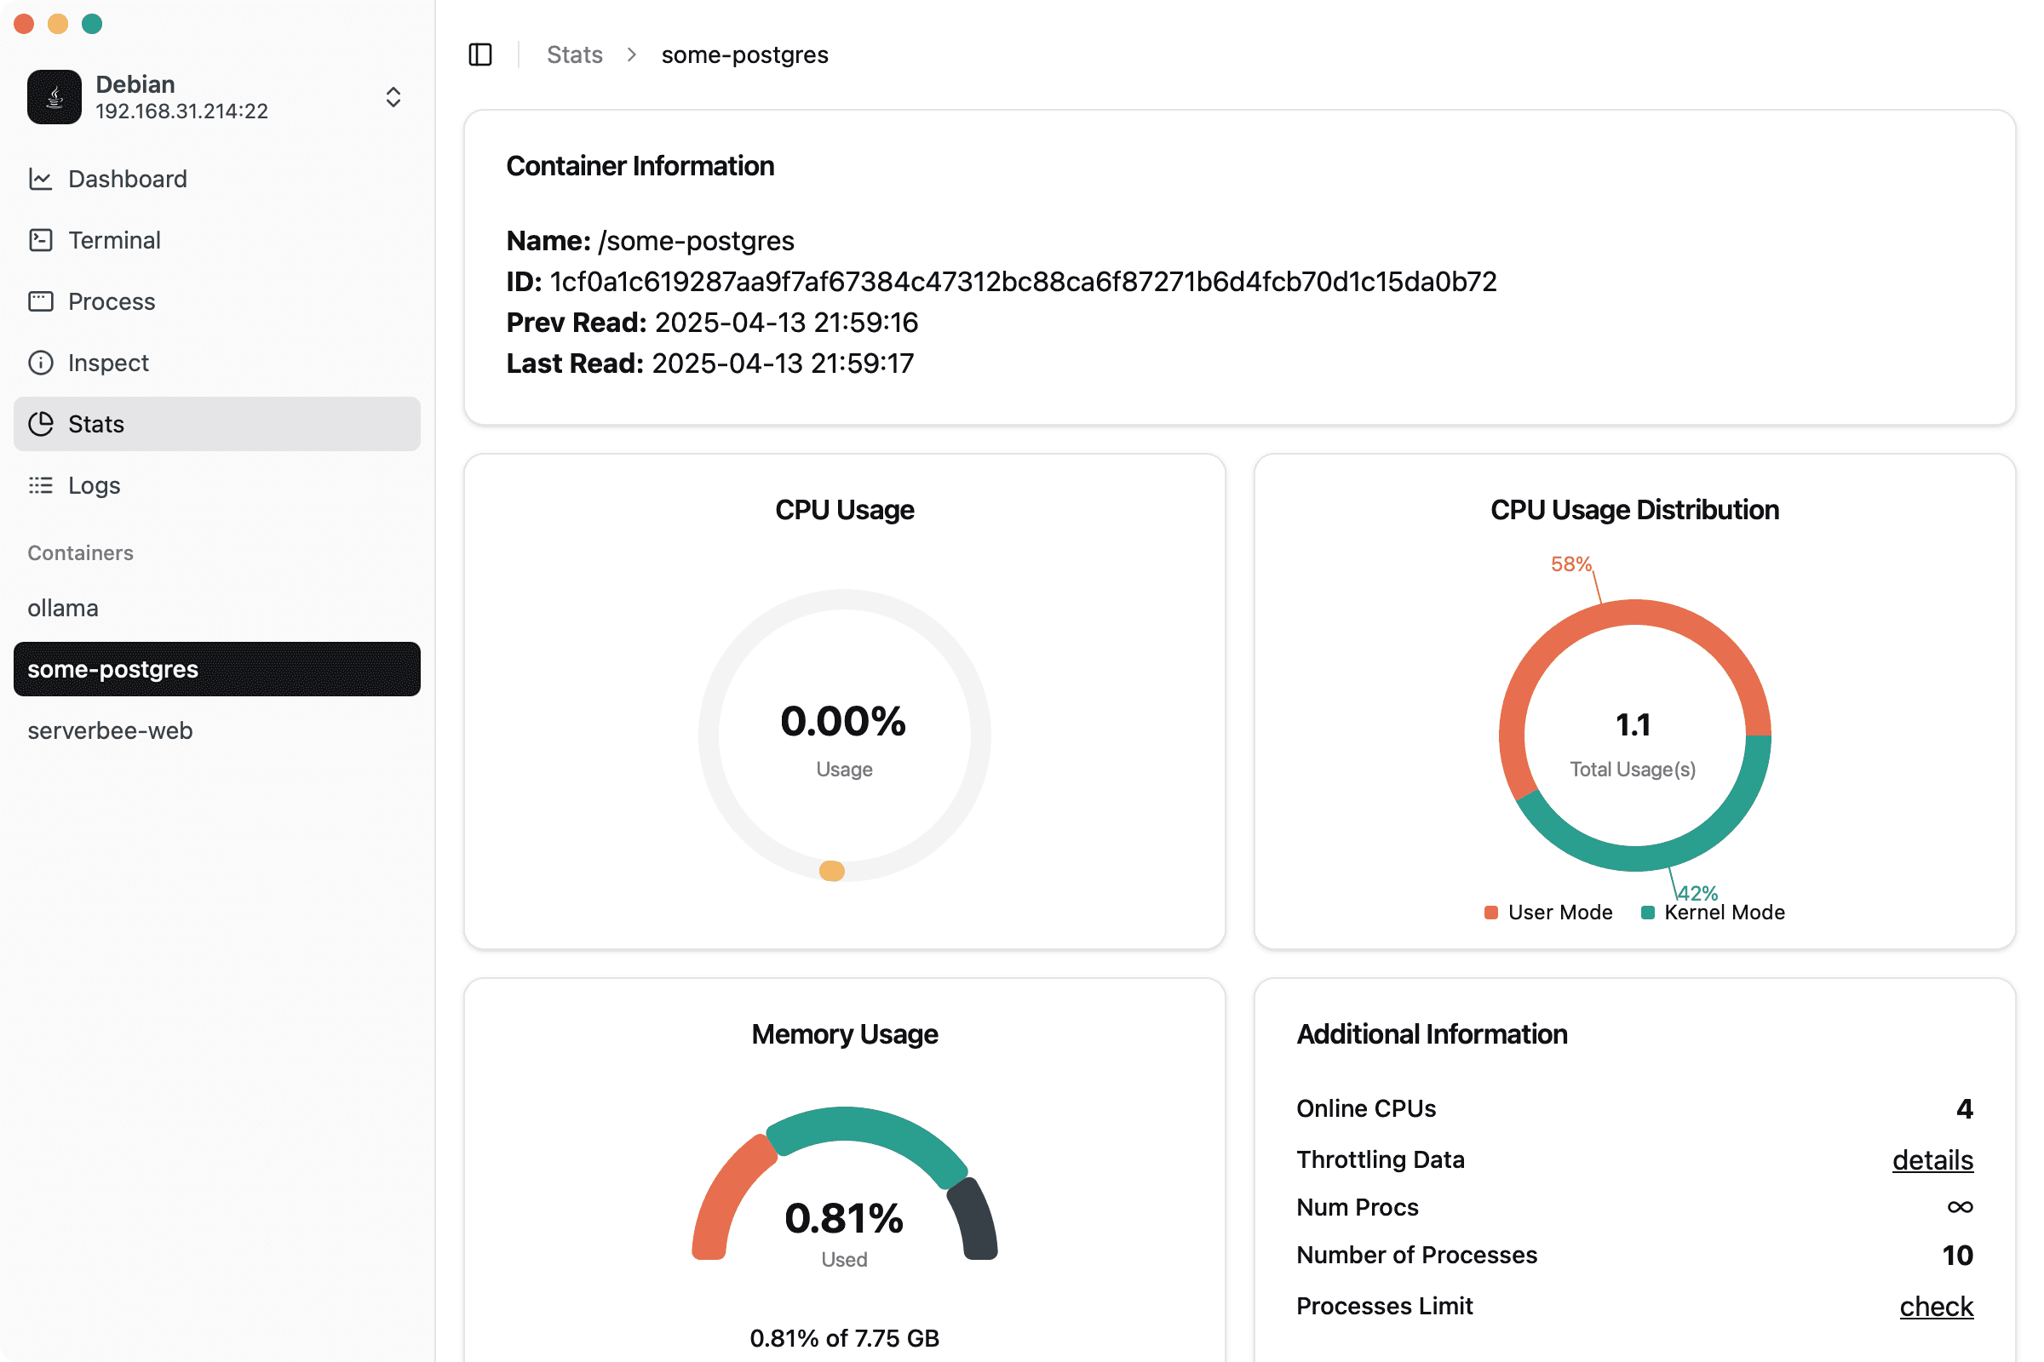Viewport: 2044px width, 1362px height.
Task: Click the Stats pie chart icon
Action: 41,424
